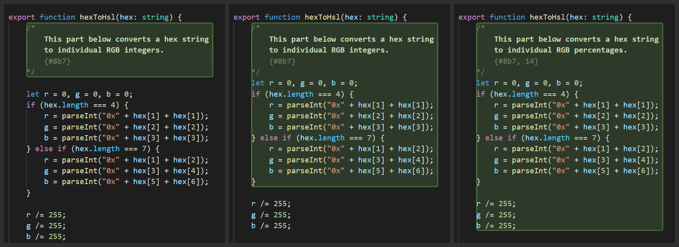Click 'g /= 255;' line in left panel

46,226
